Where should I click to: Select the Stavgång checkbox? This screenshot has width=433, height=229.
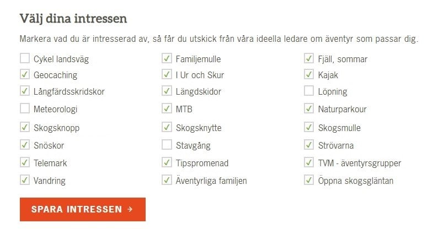click(x=167, y=145)
